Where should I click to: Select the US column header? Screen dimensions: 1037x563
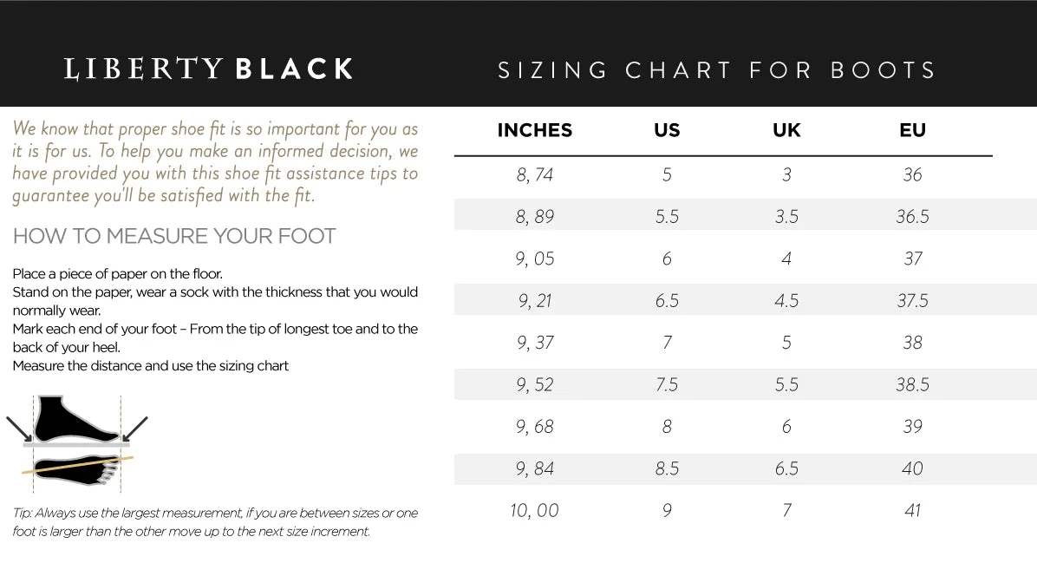coord(667,130)
